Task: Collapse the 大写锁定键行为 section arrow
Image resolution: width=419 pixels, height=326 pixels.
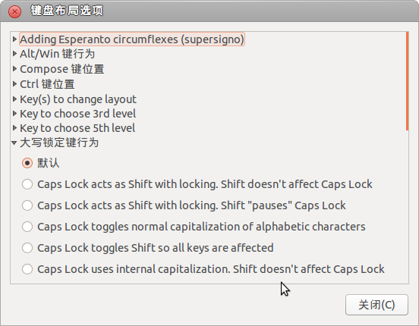Action: tap(14, 143)
